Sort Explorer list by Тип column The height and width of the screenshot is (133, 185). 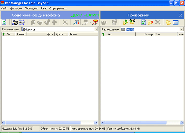click(166, 35)
